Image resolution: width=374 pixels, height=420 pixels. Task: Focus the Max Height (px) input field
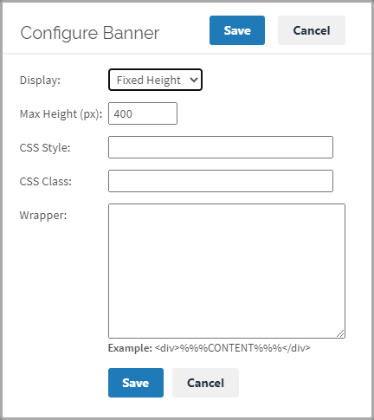tap(143, 113)
